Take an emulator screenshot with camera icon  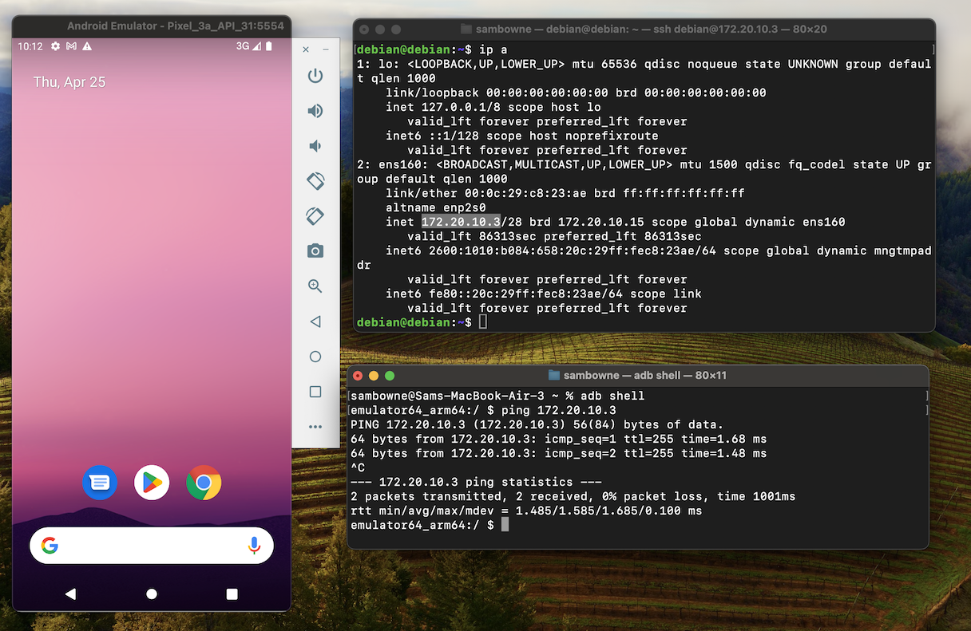click(x=315, y=251)
